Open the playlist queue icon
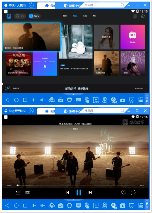Viewport: 152px width, 213px height. click(18, 192)
